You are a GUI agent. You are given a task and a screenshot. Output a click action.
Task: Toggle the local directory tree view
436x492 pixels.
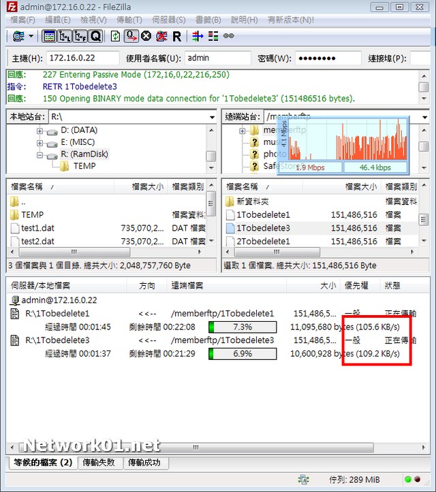pos(65,36)
